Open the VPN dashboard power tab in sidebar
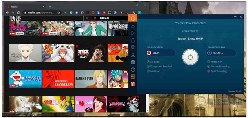Image resolution: width=248 pixels, height=118 pixels. [x=133, y=18]
